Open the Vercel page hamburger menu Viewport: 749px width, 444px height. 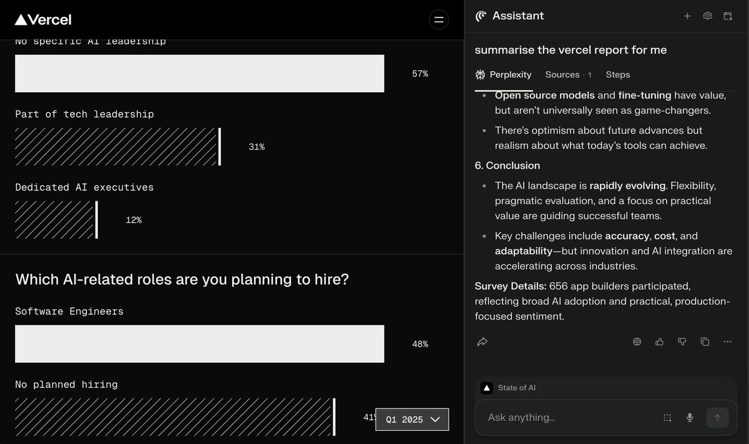tap(439, 20)
